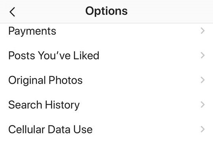Select the Payments label text
Viewport: 213px width, 144px height.
coord(32,31)
